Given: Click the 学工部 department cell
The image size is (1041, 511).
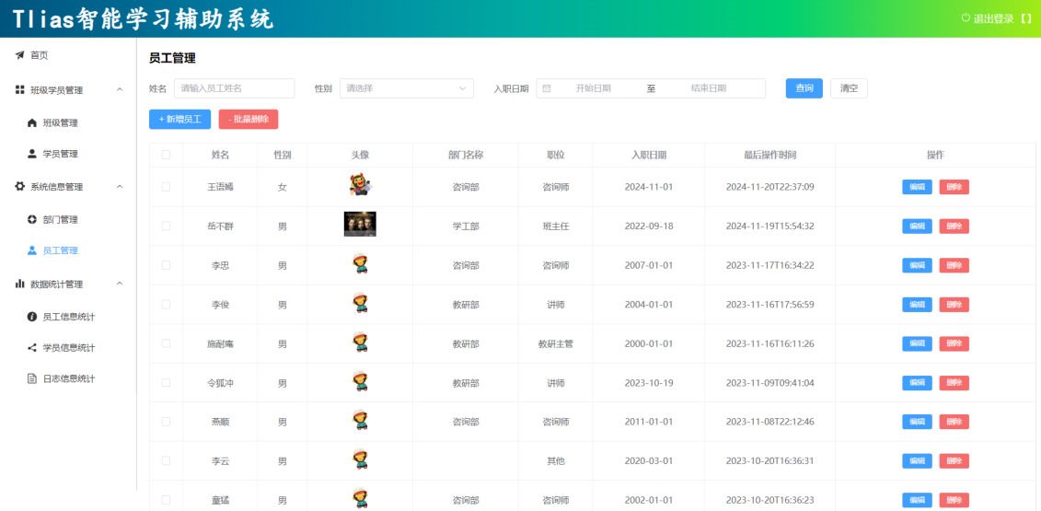Looking at the screenshot, I should (x=466, y=226).
